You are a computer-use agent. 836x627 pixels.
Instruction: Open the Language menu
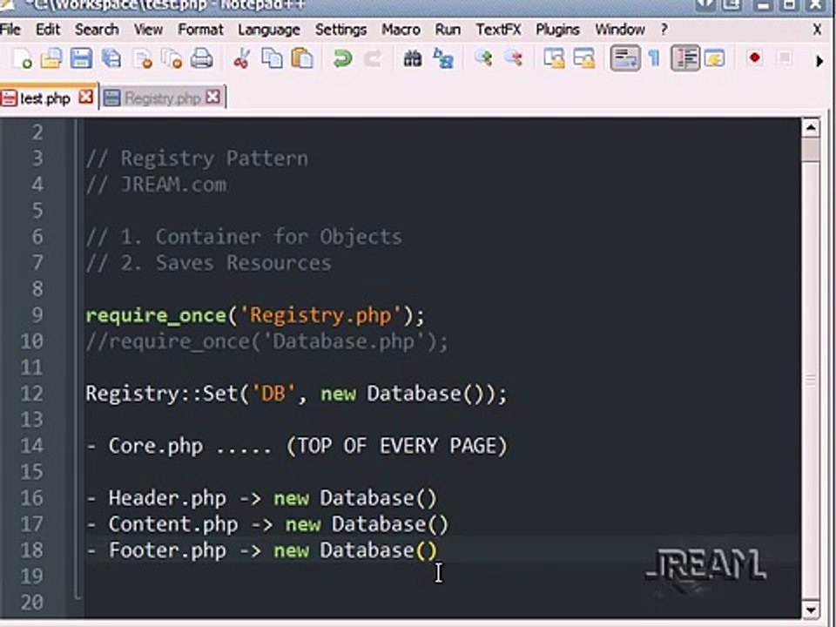(x=269, y=30)
